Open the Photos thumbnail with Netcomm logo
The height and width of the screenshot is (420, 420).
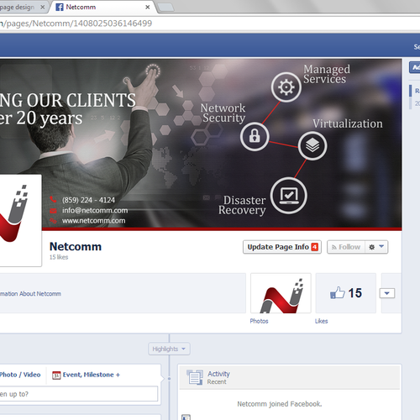point(281,293)
